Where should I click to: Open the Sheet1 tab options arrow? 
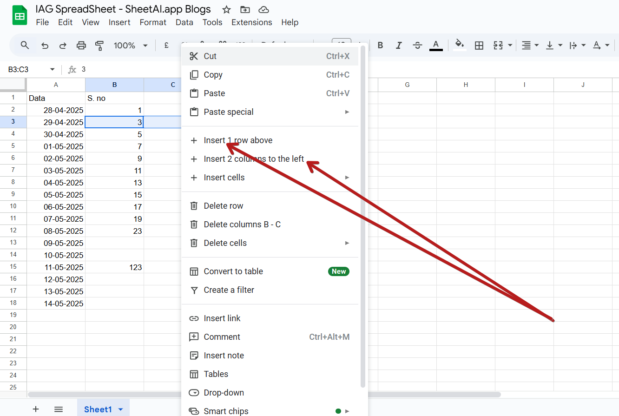(x=121, y=409)
